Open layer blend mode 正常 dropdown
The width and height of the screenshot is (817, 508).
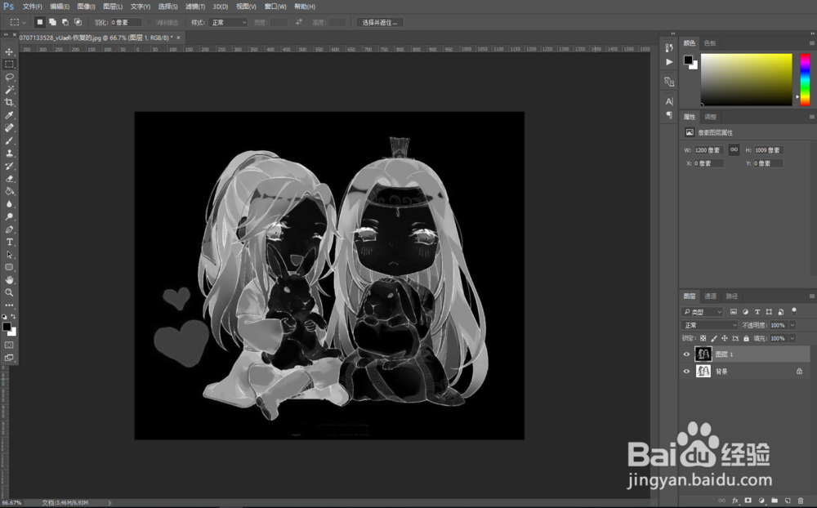(710, 325)
